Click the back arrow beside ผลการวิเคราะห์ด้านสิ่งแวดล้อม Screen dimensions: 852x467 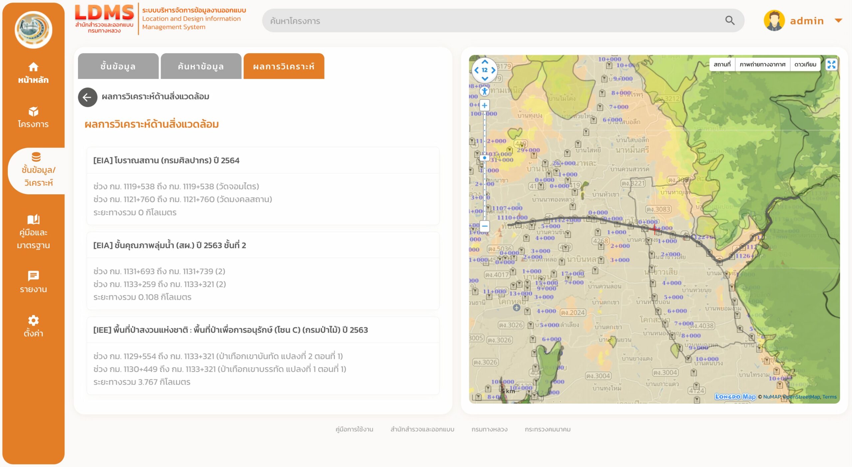88,97
